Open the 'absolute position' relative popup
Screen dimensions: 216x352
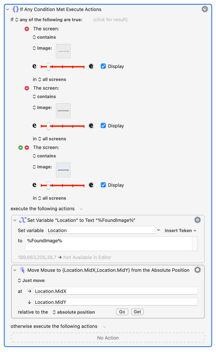point(74,312)
